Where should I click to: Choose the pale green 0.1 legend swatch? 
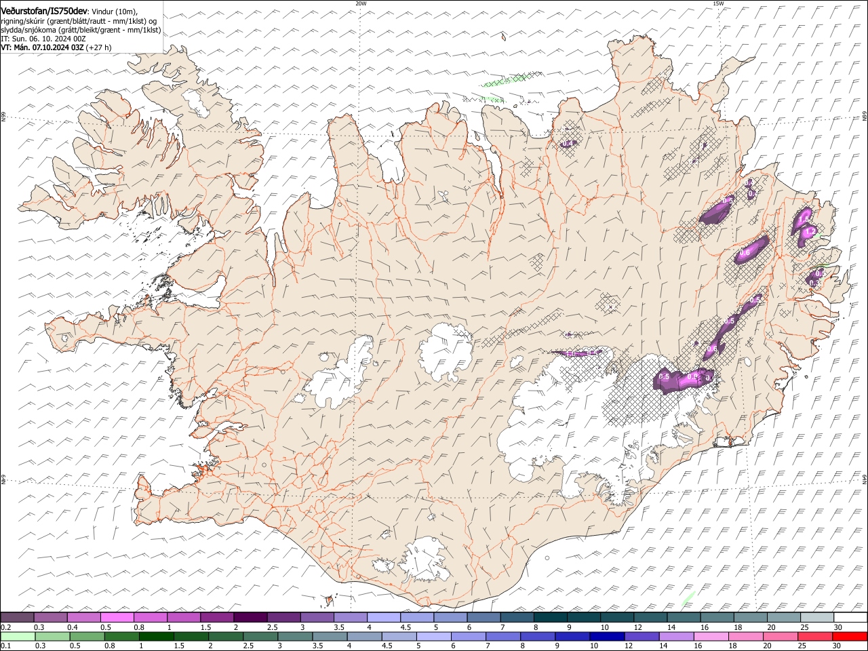pyautogui.click(x=17, y=636)
